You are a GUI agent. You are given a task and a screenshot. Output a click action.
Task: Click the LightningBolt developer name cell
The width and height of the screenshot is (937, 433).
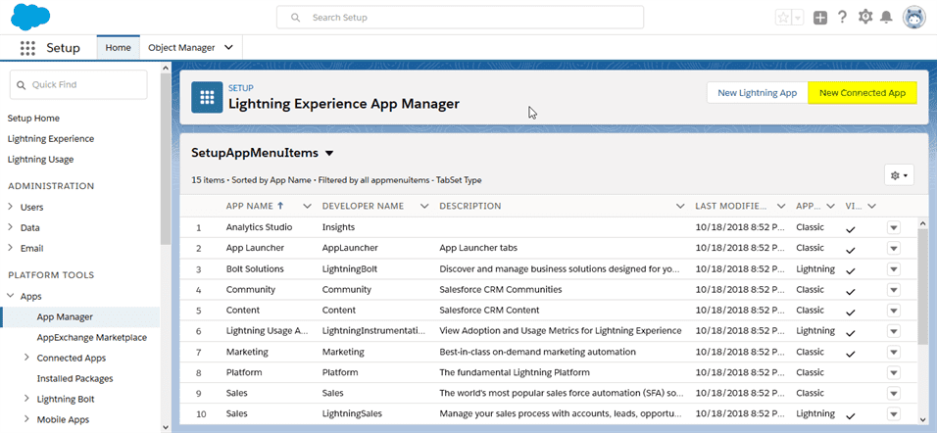click(350, 268)
